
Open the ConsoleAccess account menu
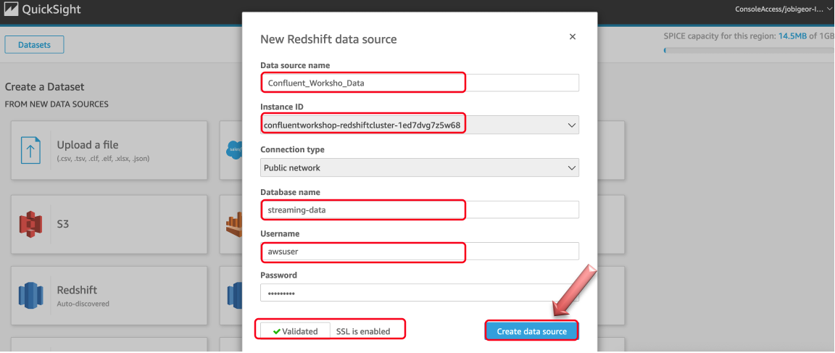(x=783, y=9)
